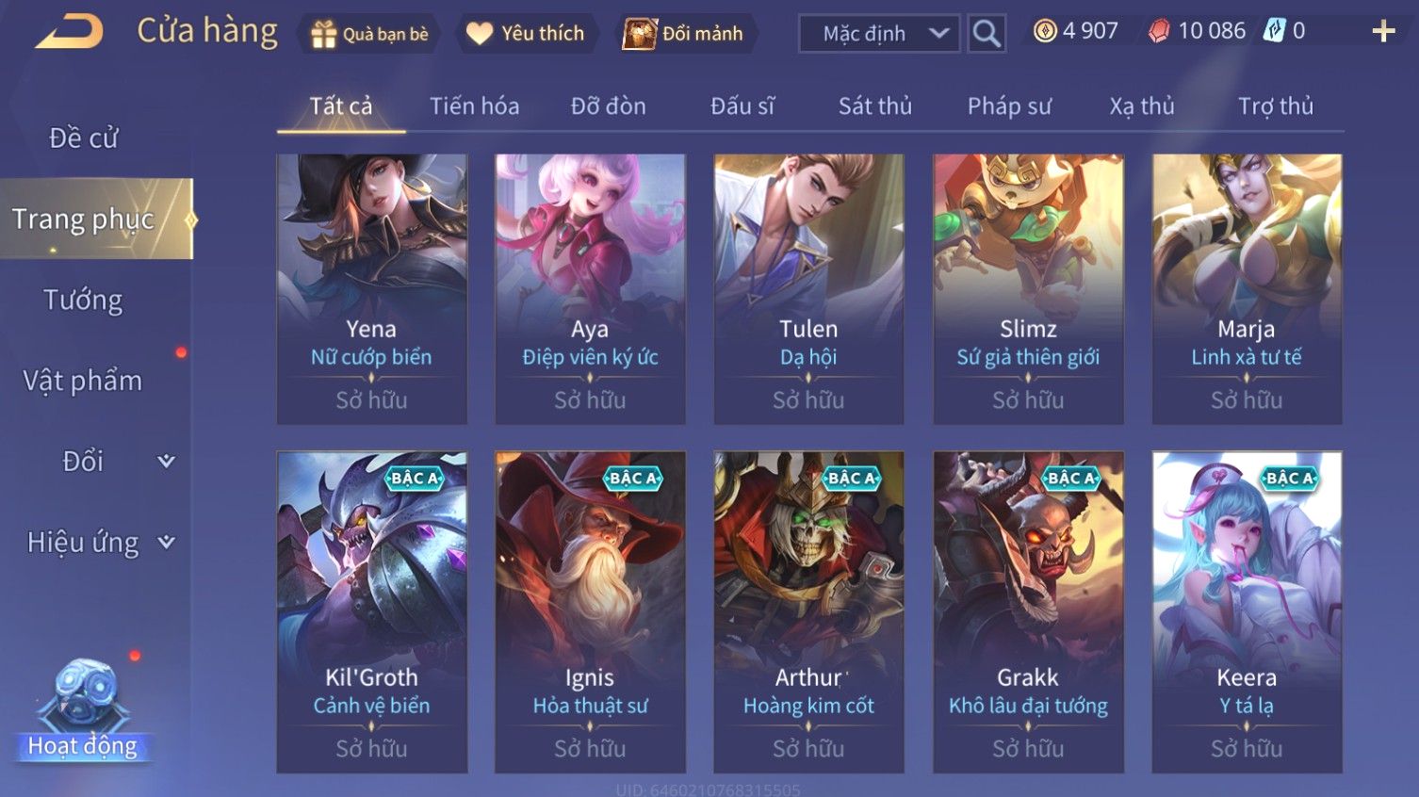Open the Keera Y tá lạ skin card
The image size is (1419, 797).
[1247, 612]
